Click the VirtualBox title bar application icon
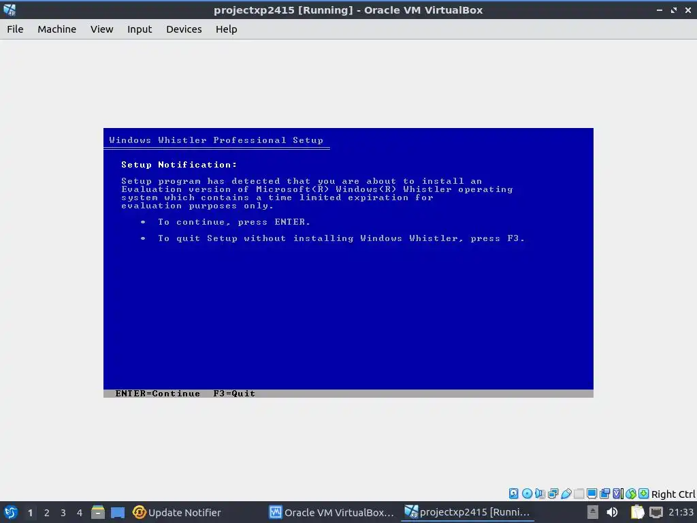 point(10,10)
